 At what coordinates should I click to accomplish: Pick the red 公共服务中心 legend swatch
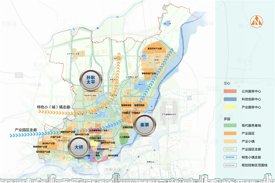click(x=230, y=91)
